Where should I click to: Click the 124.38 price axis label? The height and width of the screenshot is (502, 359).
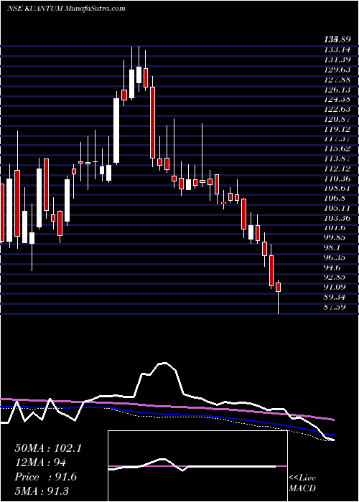pyautogui.click(x=337, y=99)
